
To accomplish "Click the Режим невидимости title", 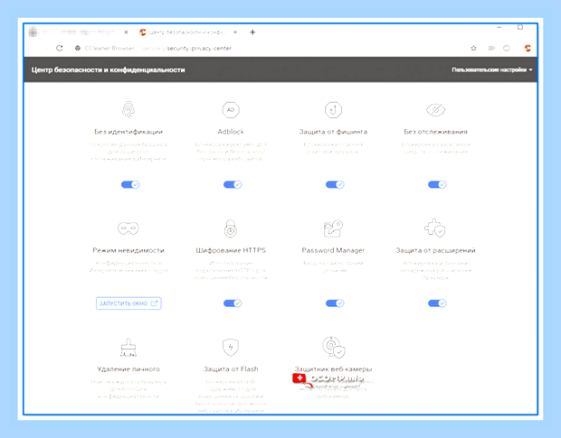I will (128, 250).
